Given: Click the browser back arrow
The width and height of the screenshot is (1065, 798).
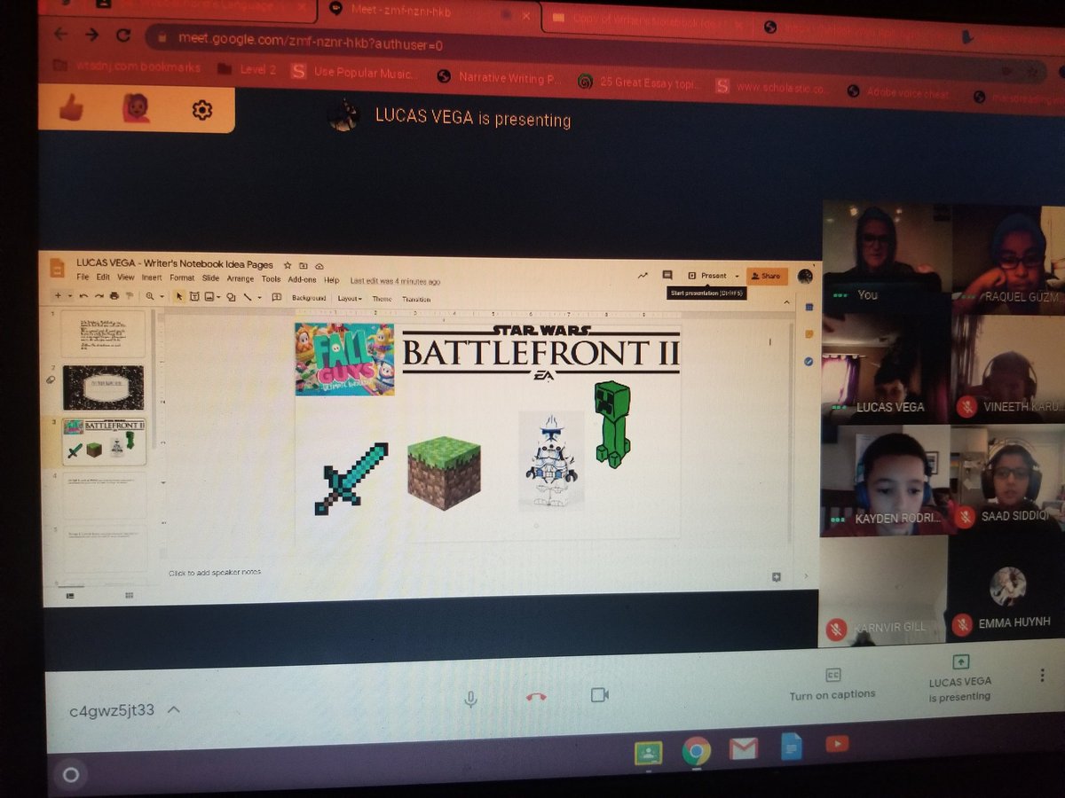Looking at the screenshot, I should tap(60, 35).
